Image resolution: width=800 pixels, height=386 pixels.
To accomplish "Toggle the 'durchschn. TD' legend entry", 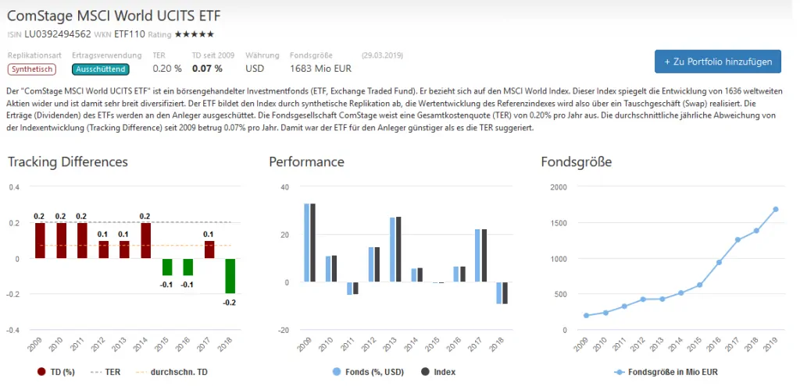I will tap(171, 372).
